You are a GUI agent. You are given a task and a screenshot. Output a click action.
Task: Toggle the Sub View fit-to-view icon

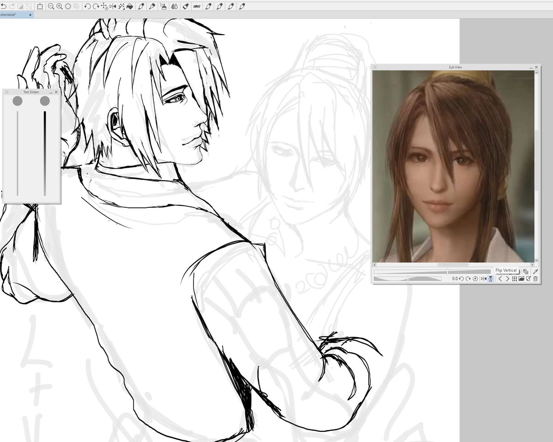pos(526,272)
